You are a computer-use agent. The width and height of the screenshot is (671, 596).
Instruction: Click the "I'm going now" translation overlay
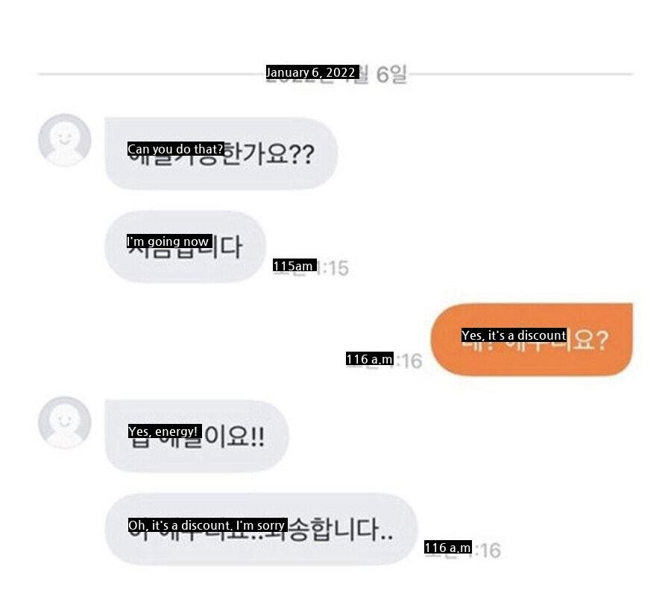[x=169, y=241]
